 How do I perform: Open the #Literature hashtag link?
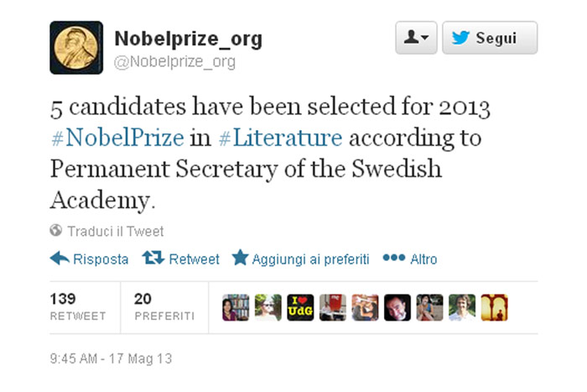click(x=278, y=137)
